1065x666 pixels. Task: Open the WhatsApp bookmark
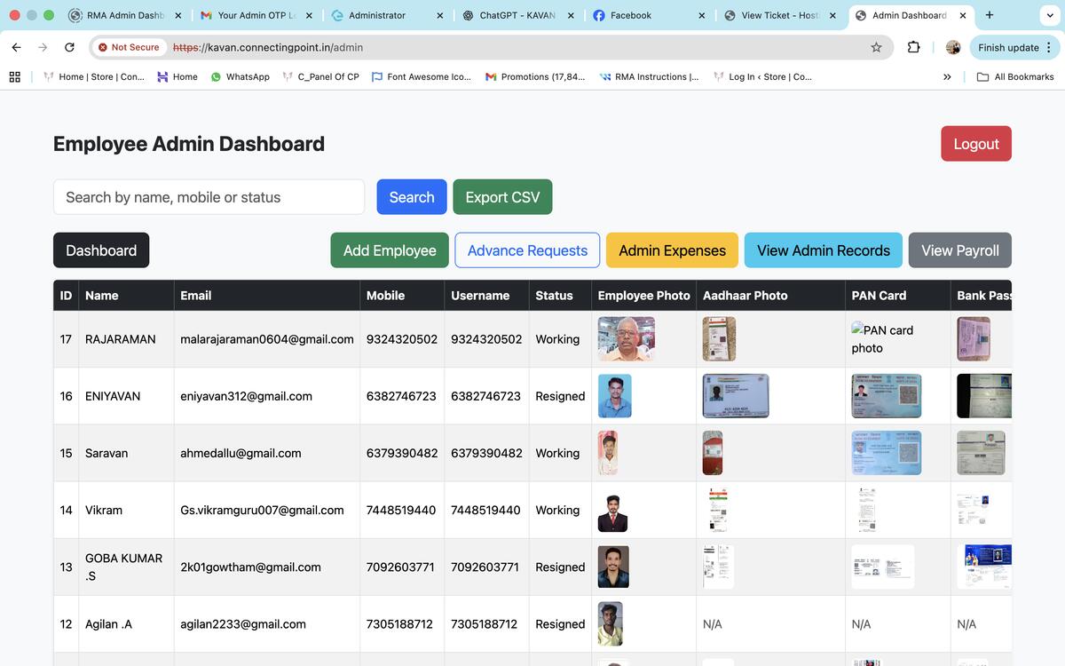coord(240,76)
